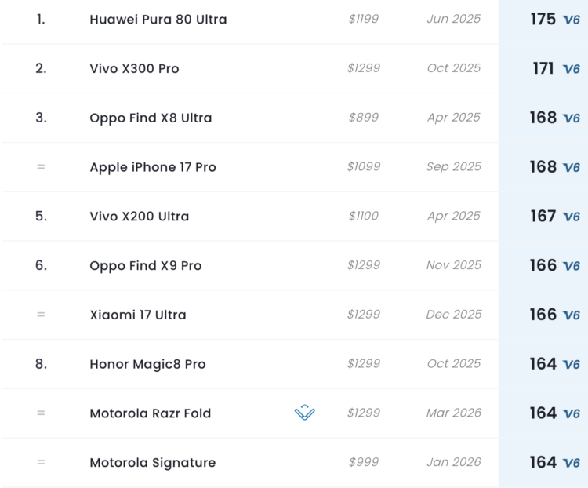Viewport: 588px width, 488px height.
Task: Open the Xiaomi 17 Ultra device link
Action: point(138,315)
